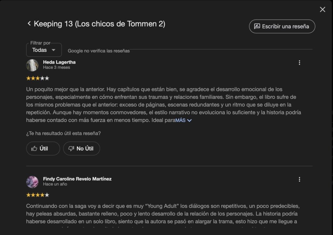Open Heda Lagertha's profile name link

(59, 62)
